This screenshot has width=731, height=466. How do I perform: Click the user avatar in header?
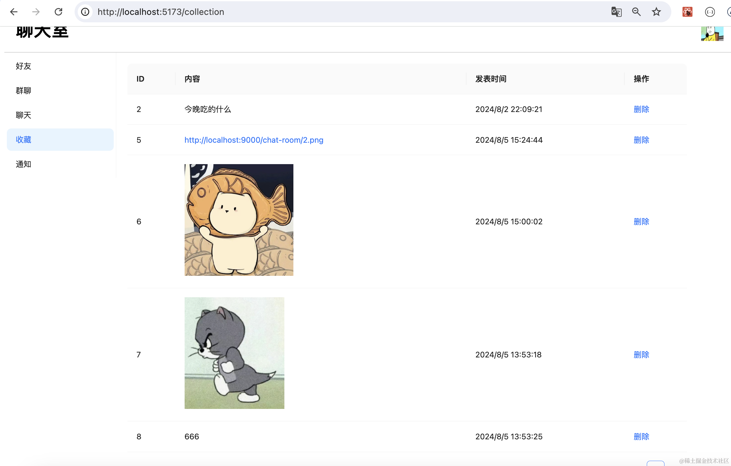click(712, 34)
